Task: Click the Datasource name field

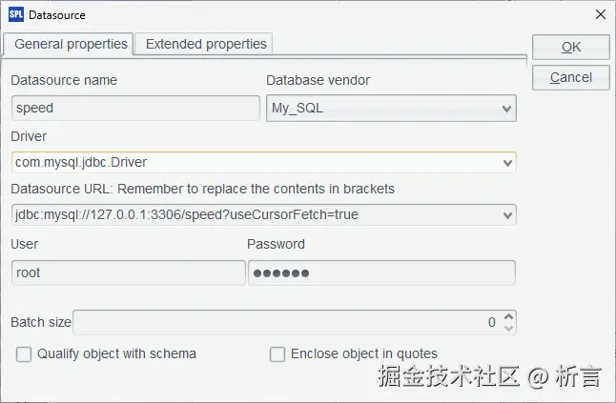Action: click(135, 109)
